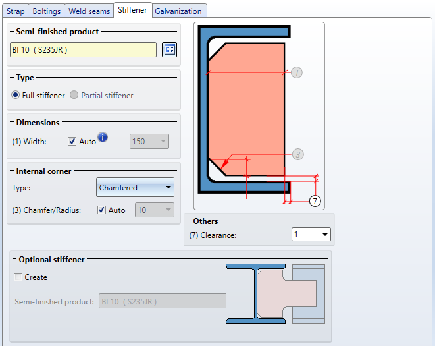The image size is (435, 346).
Task: Open the Width value dropdown showing 150
Action: tap(149, 142)
